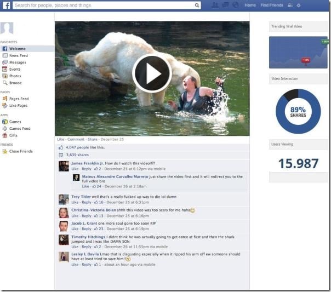This screenshot has height=292, width=331.
Task: Like Mateus Alexandre Carvalho Marreto's reply
Action: click(x=85, y=186)
